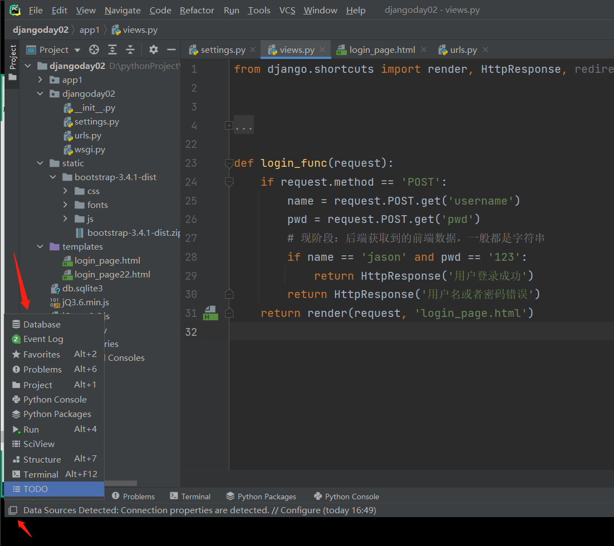The width and height of the screenshot is (614, 546).
Task: Open the Terminal tool window button at bottom
Action: tap(190, 497)
